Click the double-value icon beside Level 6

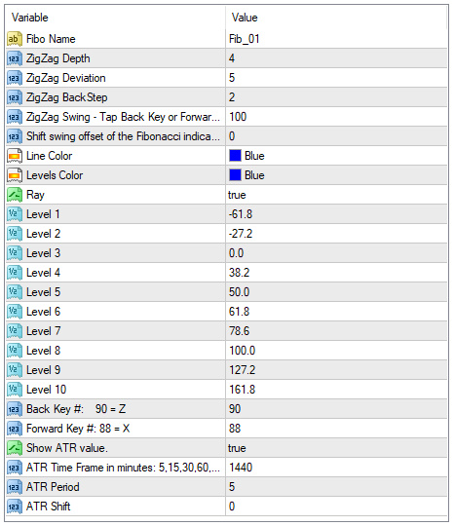(14, 312)
